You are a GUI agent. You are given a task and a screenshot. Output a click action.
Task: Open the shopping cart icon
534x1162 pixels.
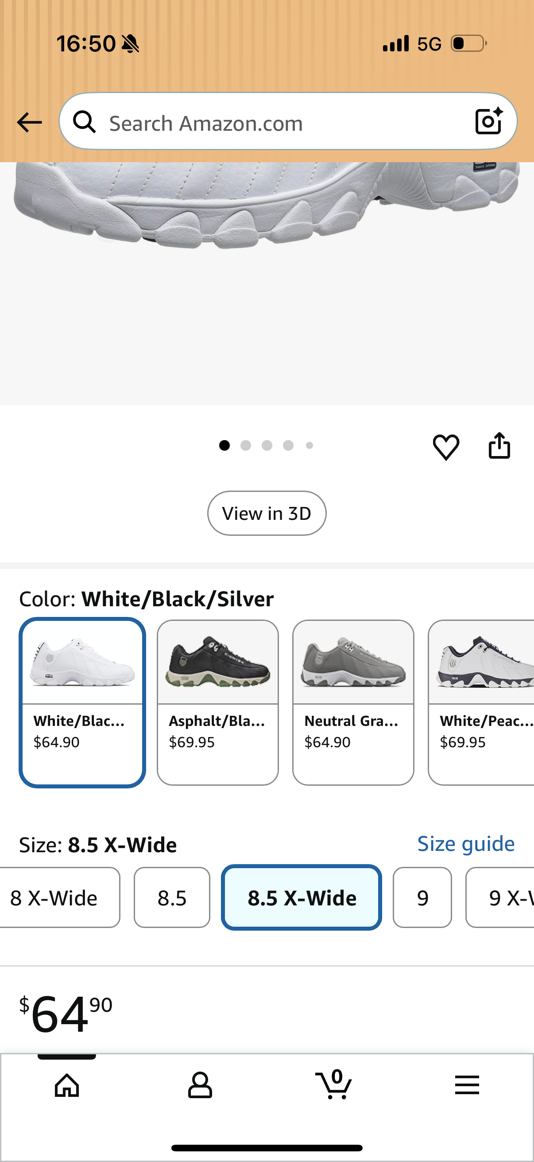tap(334, 1084)
